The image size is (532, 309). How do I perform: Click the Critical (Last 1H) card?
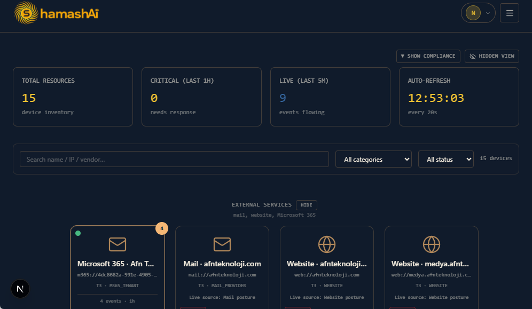[201, 97]
